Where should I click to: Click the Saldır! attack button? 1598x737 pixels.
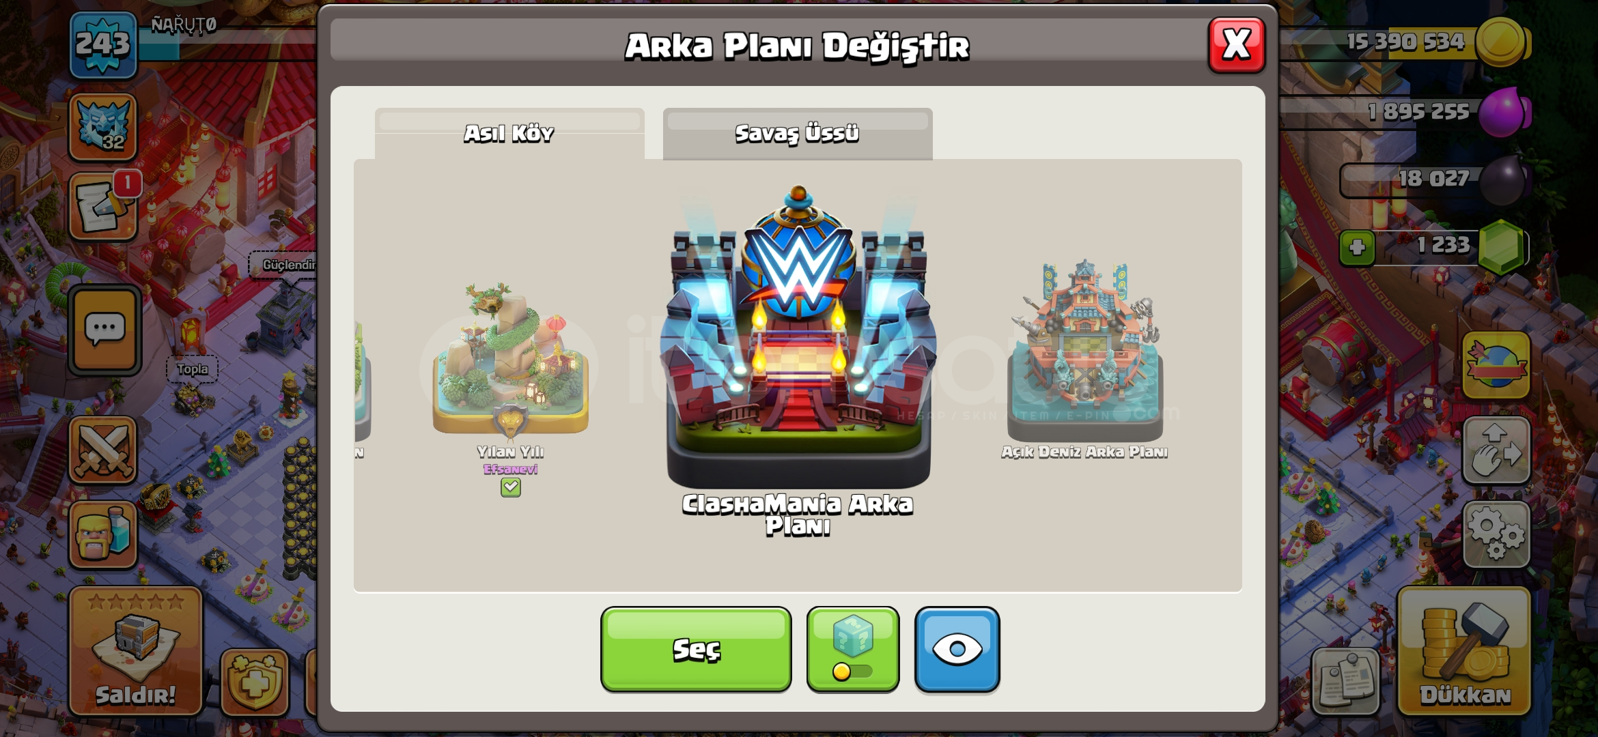pyautogui.click(x=135, y=652)
